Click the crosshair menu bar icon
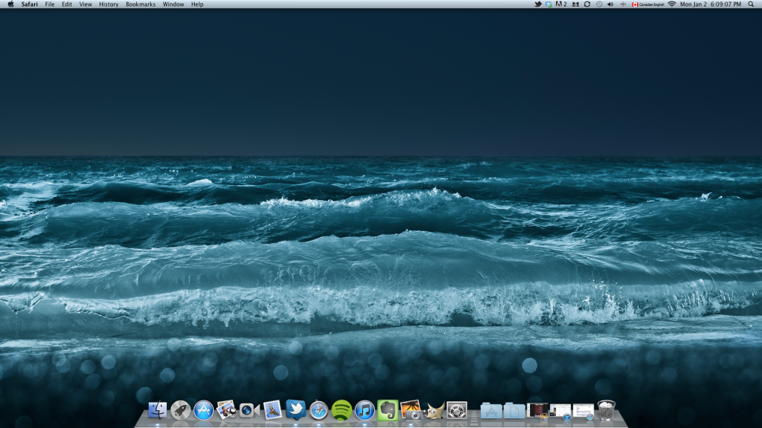The height and width of the screenshot is (428, 762). (623, 4)
